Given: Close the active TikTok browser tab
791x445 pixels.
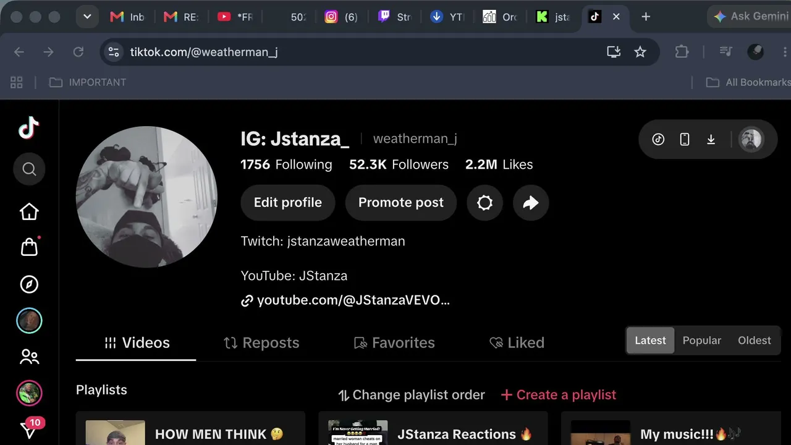Looking at the screenshot, I should pos(616,17).
